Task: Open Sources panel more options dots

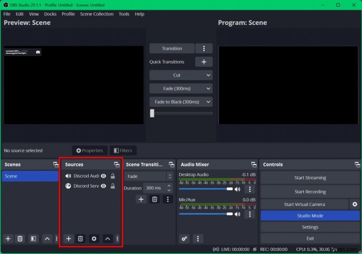Action: click(x=117, y=239)
